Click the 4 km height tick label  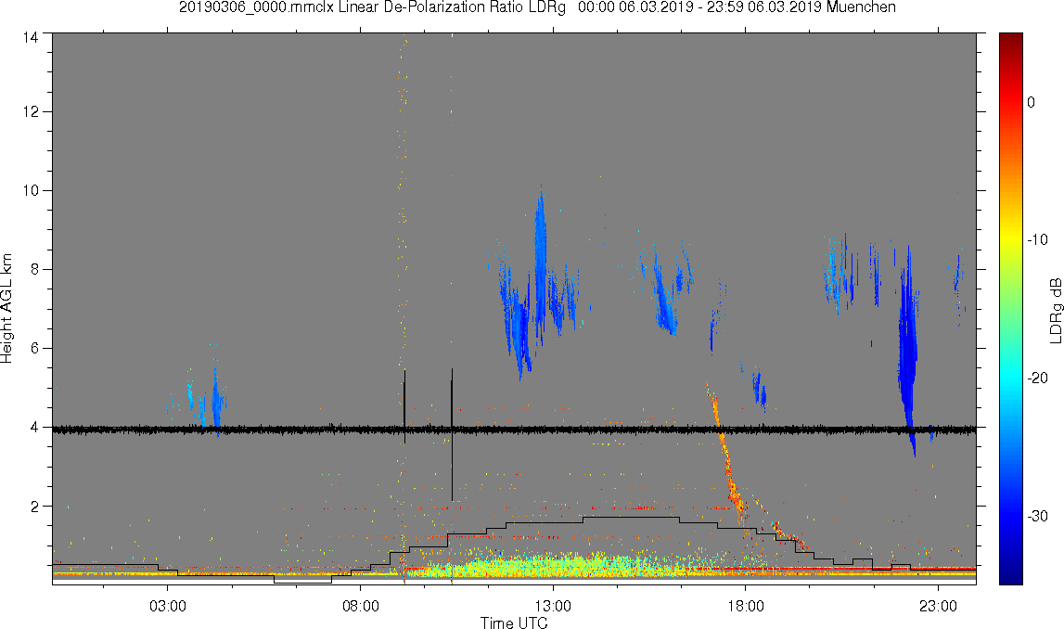tap(34, 428)
